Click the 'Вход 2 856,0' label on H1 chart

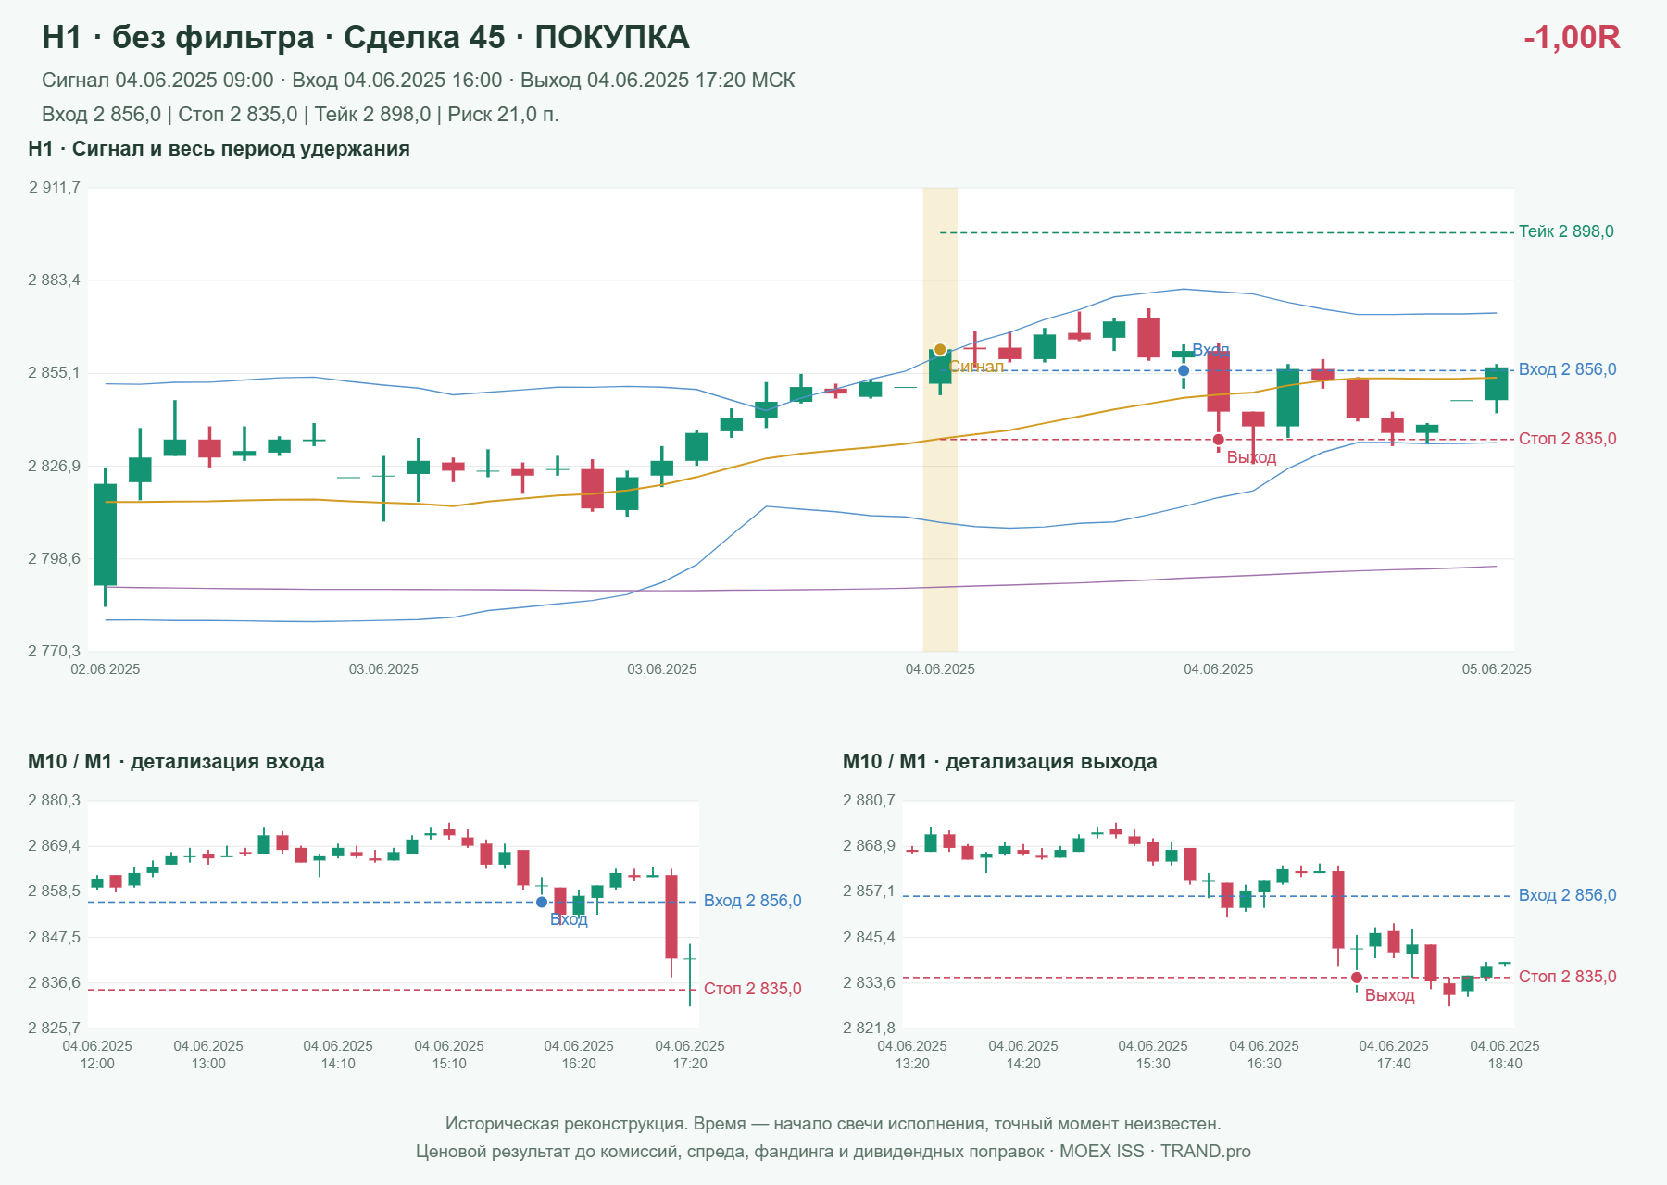1567,369
